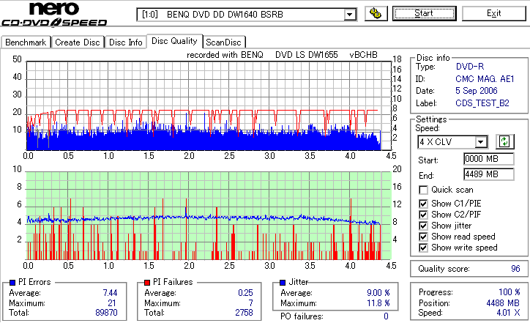Click the End position field 4489 MB
Screen dimensions: 530x323
[489, 174]
